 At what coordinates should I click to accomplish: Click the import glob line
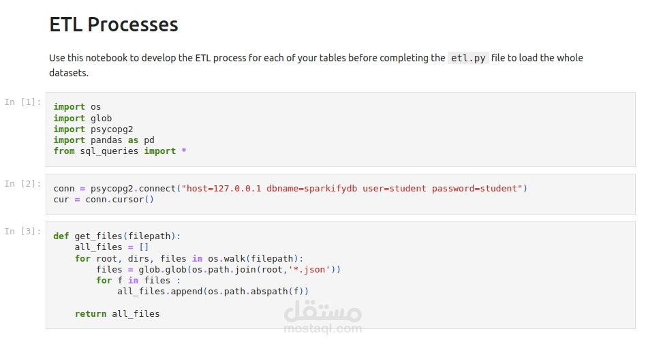point(82,119)
